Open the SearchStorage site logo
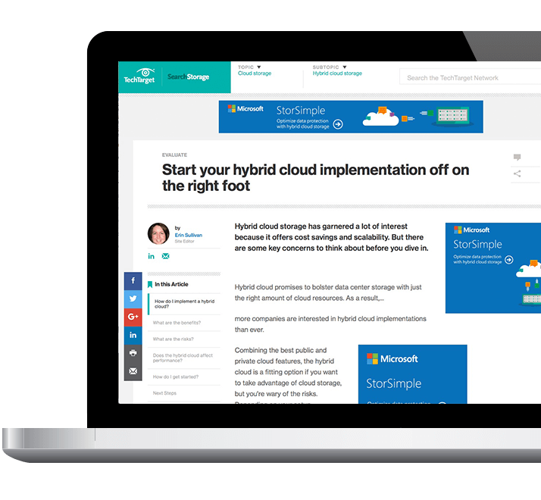Viewport: 541px width, 500px height. click(189, 77)
